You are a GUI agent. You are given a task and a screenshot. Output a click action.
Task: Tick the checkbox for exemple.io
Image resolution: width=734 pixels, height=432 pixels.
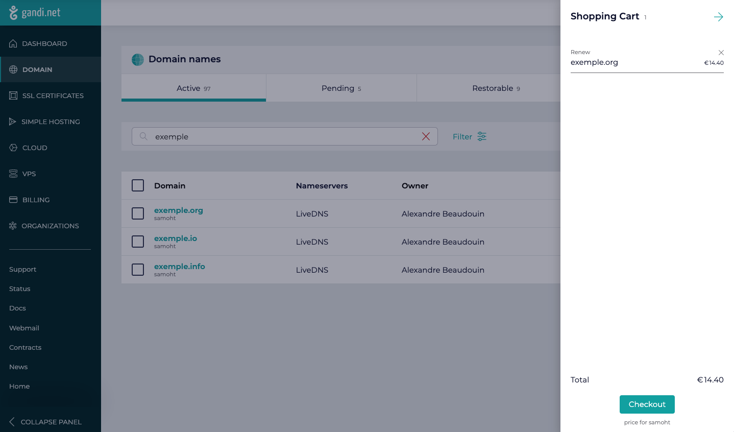[x=138, y=242]
